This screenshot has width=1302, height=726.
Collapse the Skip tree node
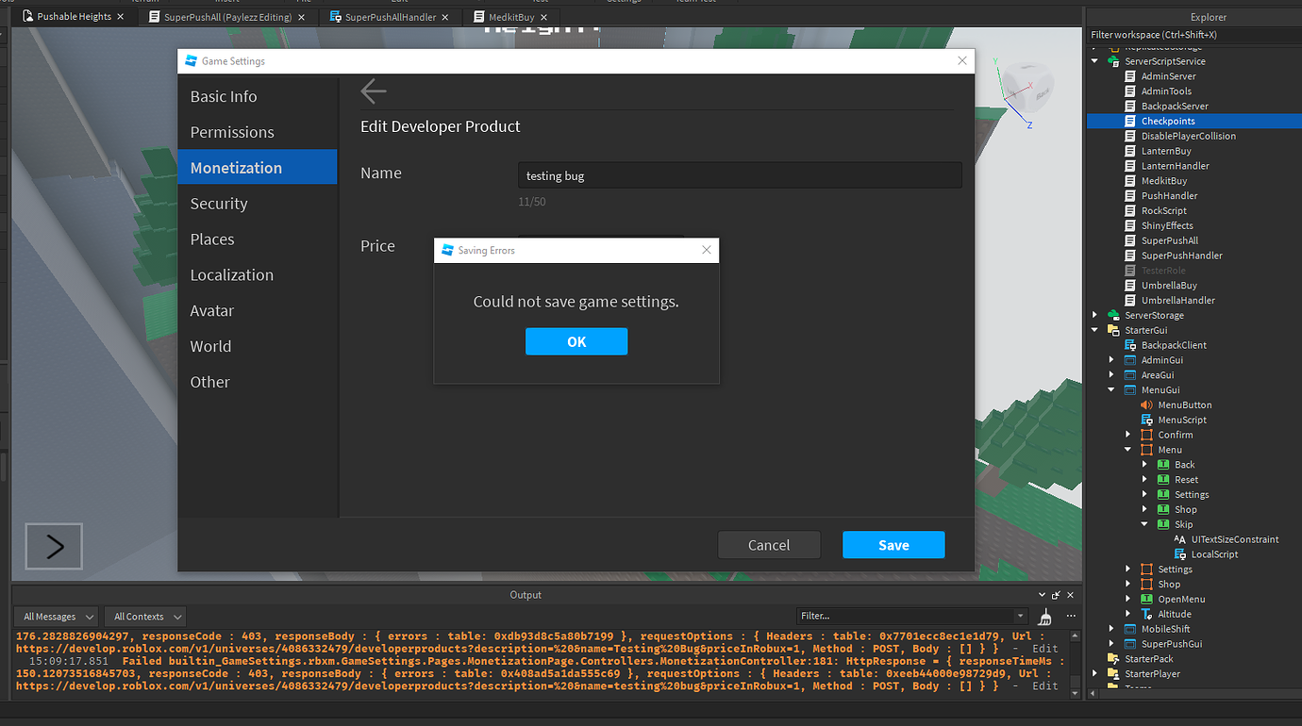tap(1145, 524)
